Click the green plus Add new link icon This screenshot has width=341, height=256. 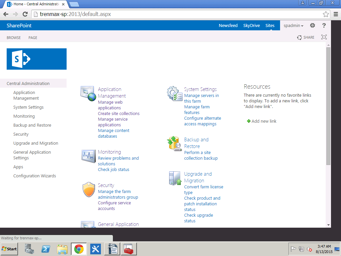coord(248,121)
